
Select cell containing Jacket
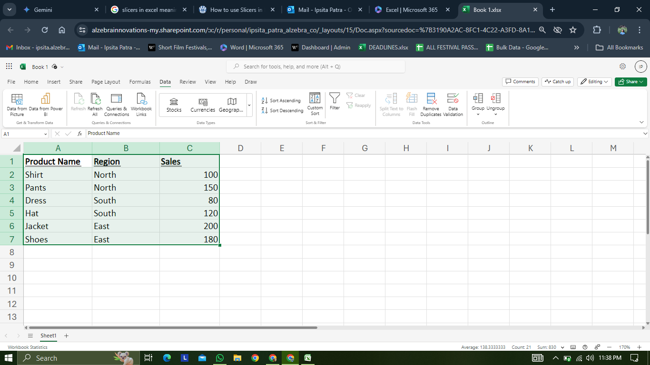(58, 226)
